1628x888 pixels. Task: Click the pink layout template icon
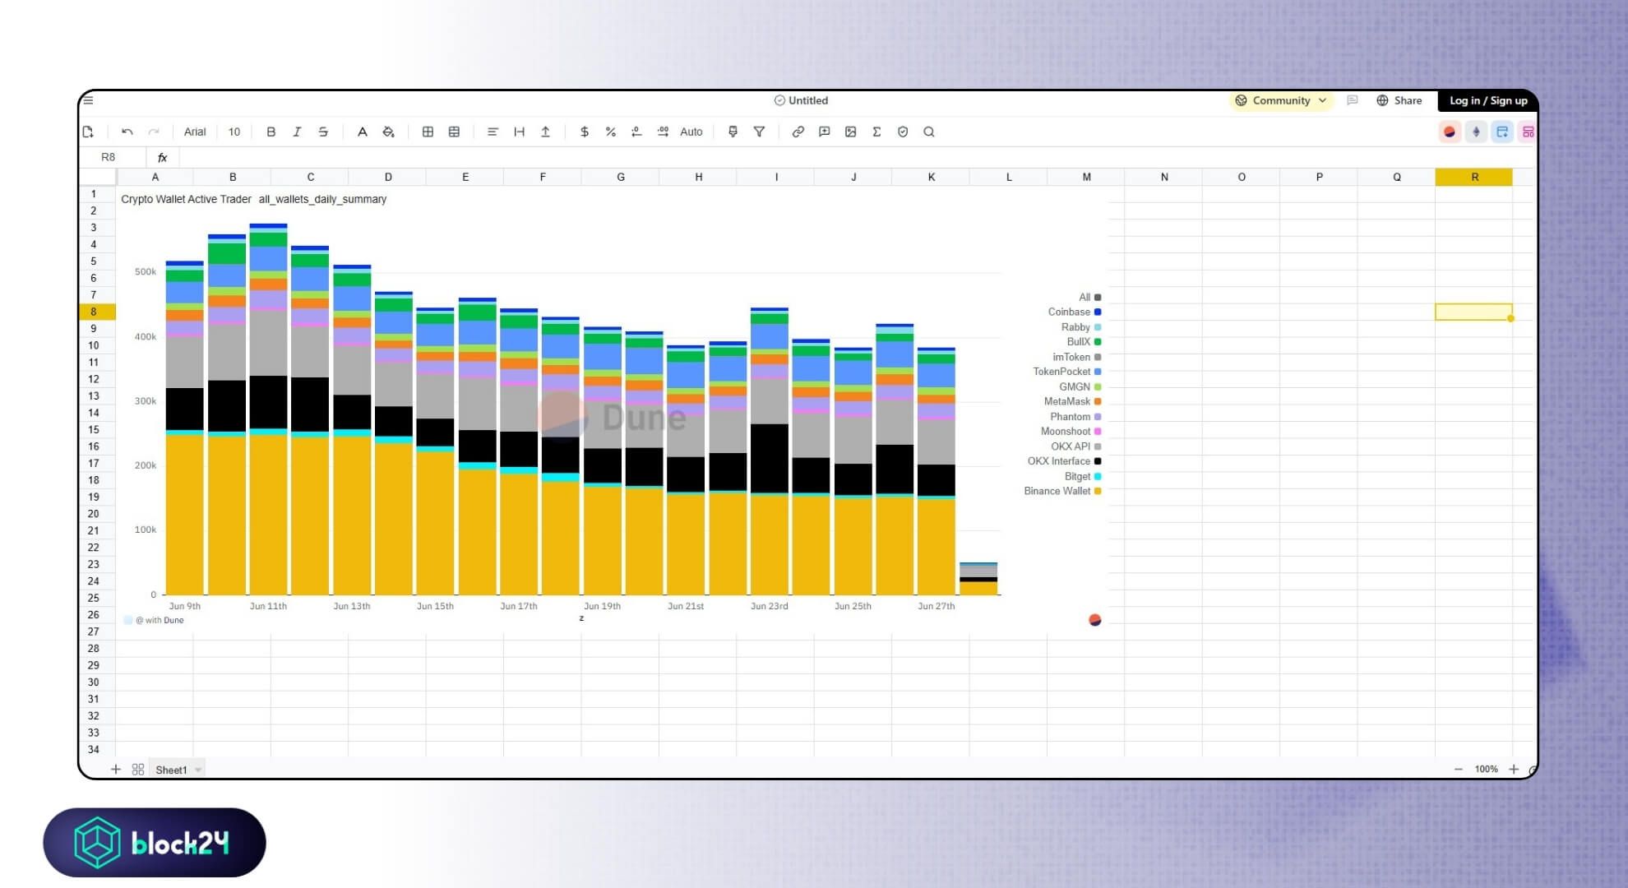click(1528, 132)
